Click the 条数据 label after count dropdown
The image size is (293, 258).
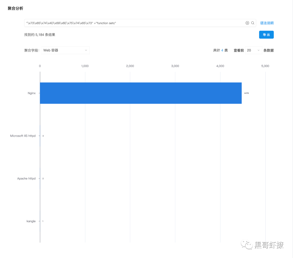pyautogui.click(x=269, y=50)
